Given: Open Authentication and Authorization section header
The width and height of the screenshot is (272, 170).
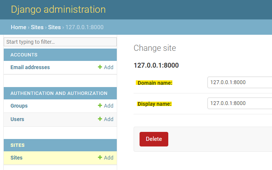Looking at the screenshot, I should 59,93.
